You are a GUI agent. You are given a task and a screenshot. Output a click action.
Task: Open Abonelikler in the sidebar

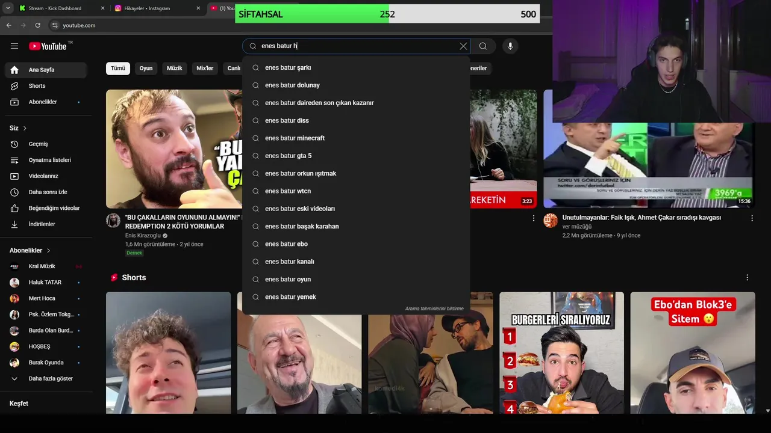click(46, 102)
